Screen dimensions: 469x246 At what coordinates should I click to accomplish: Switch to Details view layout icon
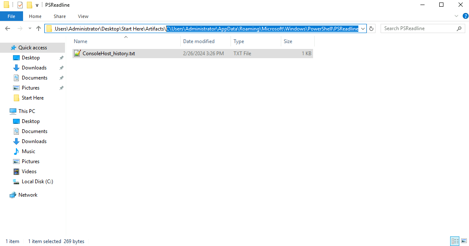tap(455, 241)
